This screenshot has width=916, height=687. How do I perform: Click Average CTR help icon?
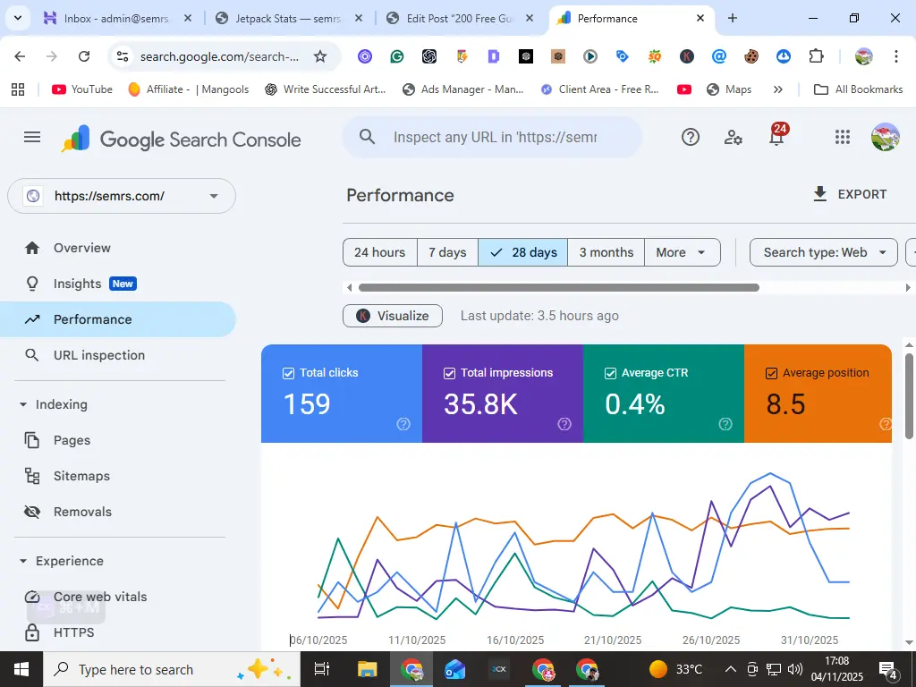pos(725,424)
